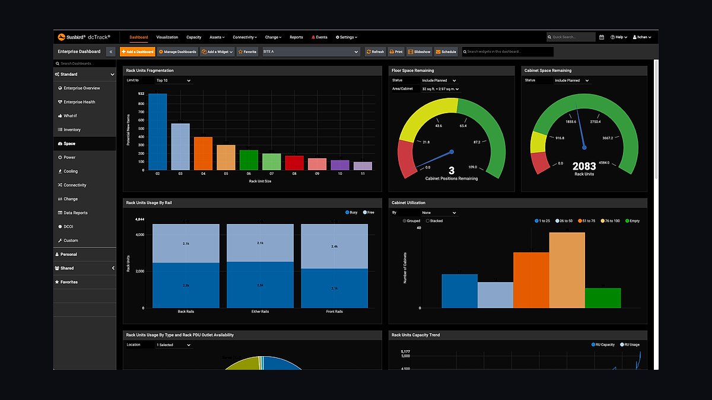Screen dimensions: 712x400
Task: Click Add a Dashboard button
Action: point(137,52)
